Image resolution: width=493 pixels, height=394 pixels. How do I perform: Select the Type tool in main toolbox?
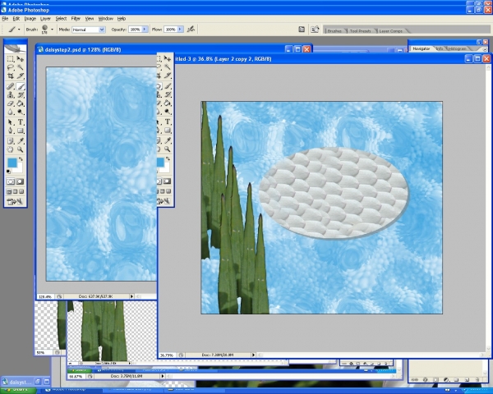point(20,122)
